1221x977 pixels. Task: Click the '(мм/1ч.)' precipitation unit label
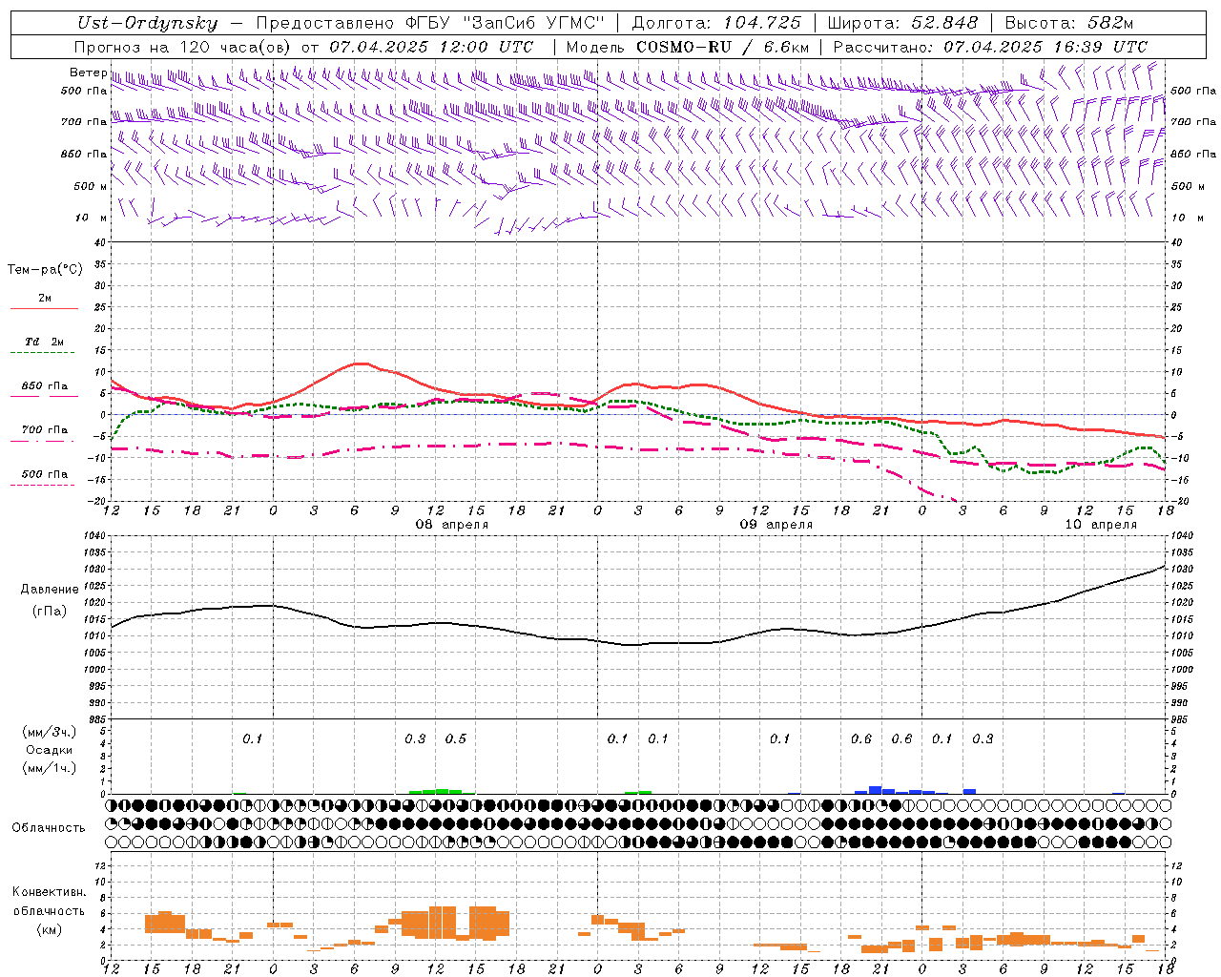coord(50,768)
